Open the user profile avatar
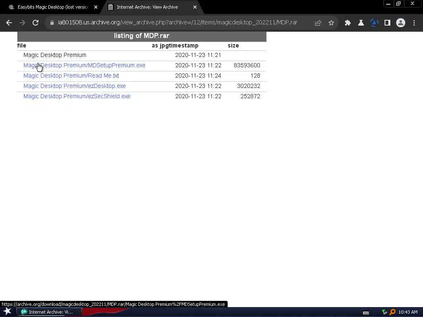The image size is (423, 317). pos(401,23)
